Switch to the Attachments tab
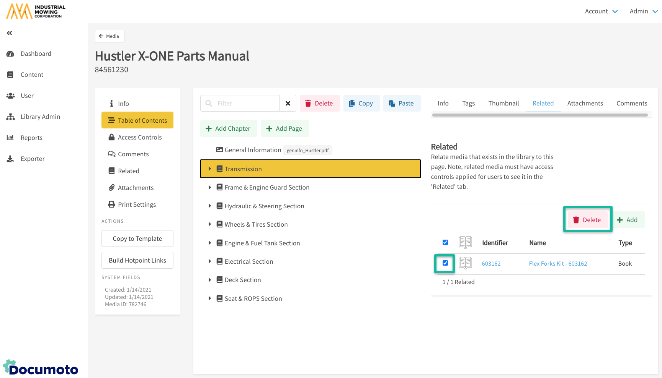 (585, 103)
